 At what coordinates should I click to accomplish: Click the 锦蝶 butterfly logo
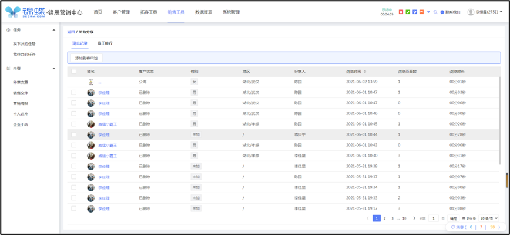(13, 12)
